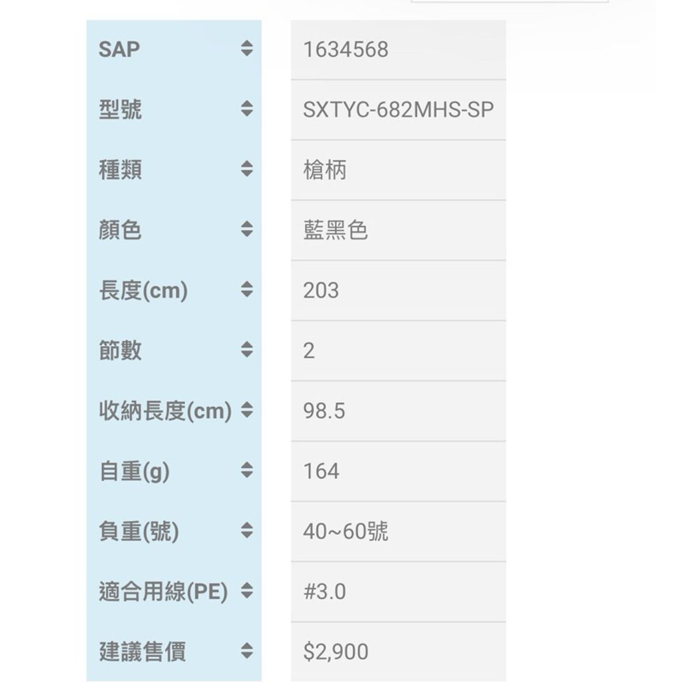Click the sort arrows next to SAP
The height and width of the screenshot is (683, 683).
pos(247,49)
